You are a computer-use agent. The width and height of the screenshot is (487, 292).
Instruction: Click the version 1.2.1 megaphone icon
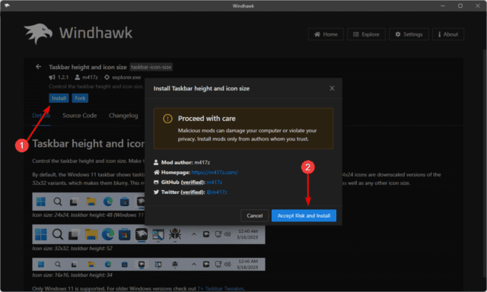(x=53, y=78)
